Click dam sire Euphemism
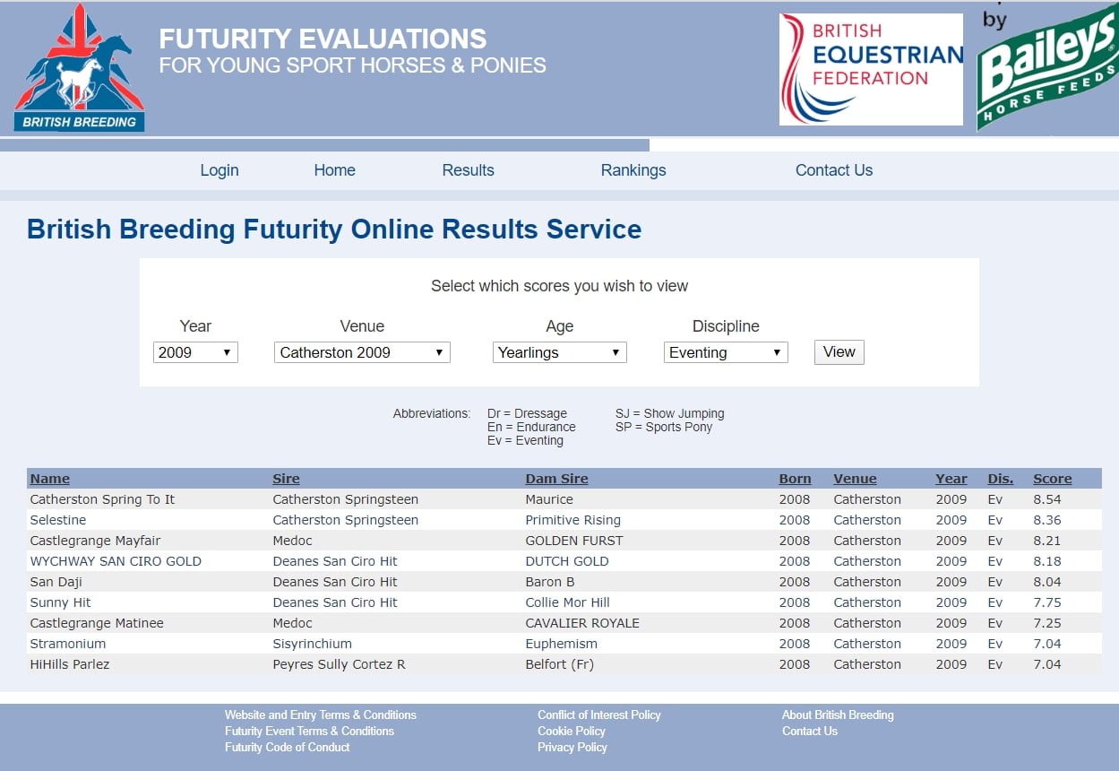 tap(561, 644)
